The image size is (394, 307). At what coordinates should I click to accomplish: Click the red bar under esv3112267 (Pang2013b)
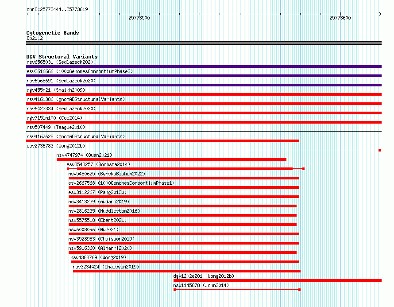click(x=184, y=197)
